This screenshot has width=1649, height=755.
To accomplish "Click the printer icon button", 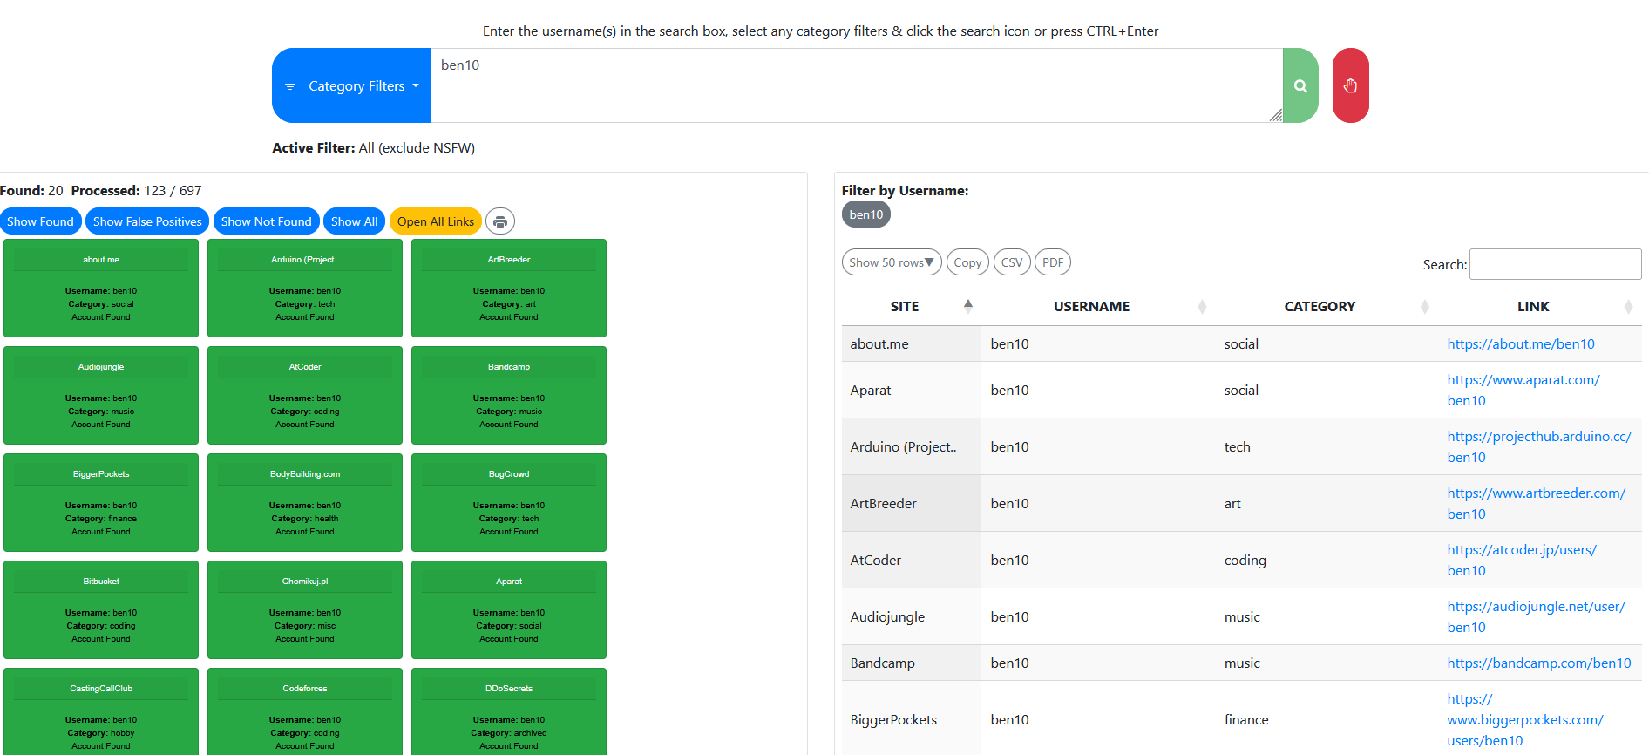I will 500,221.
